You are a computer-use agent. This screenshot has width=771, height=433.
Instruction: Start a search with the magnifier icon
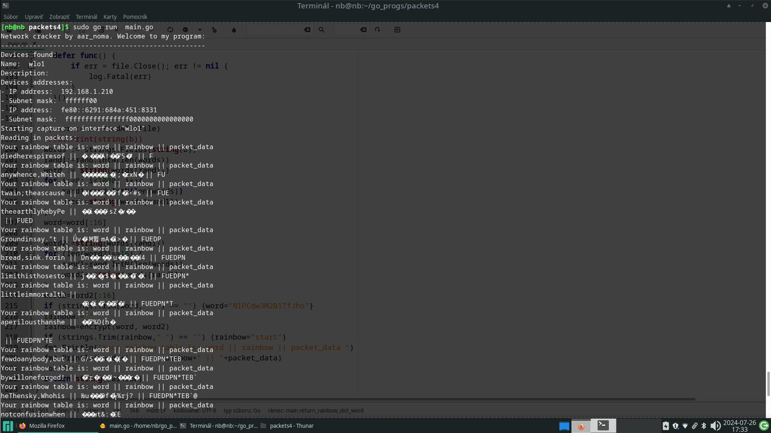[321, 30]
